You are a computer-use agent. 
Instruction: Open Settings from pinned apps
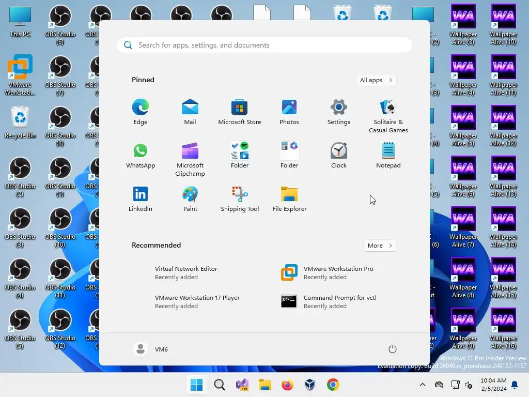click(339, 112)
